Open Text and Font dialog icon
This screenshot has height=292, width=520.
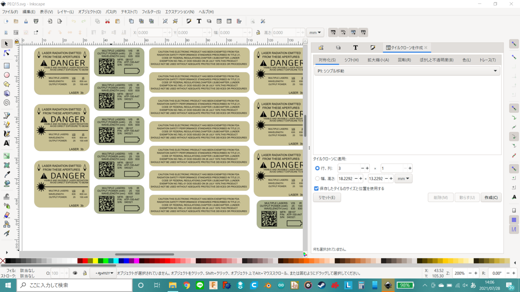[199, 21]
